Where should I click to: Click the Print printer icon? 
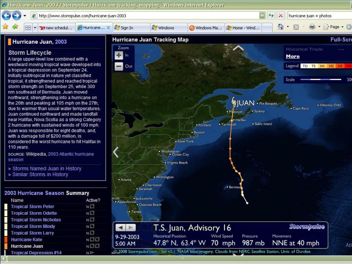tap(312, 27)
